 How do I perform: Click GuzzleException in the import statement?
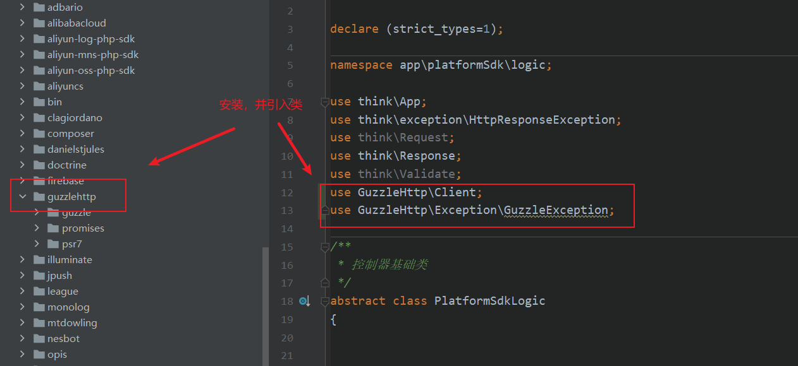pyautogui.click(x=556, y=210)
